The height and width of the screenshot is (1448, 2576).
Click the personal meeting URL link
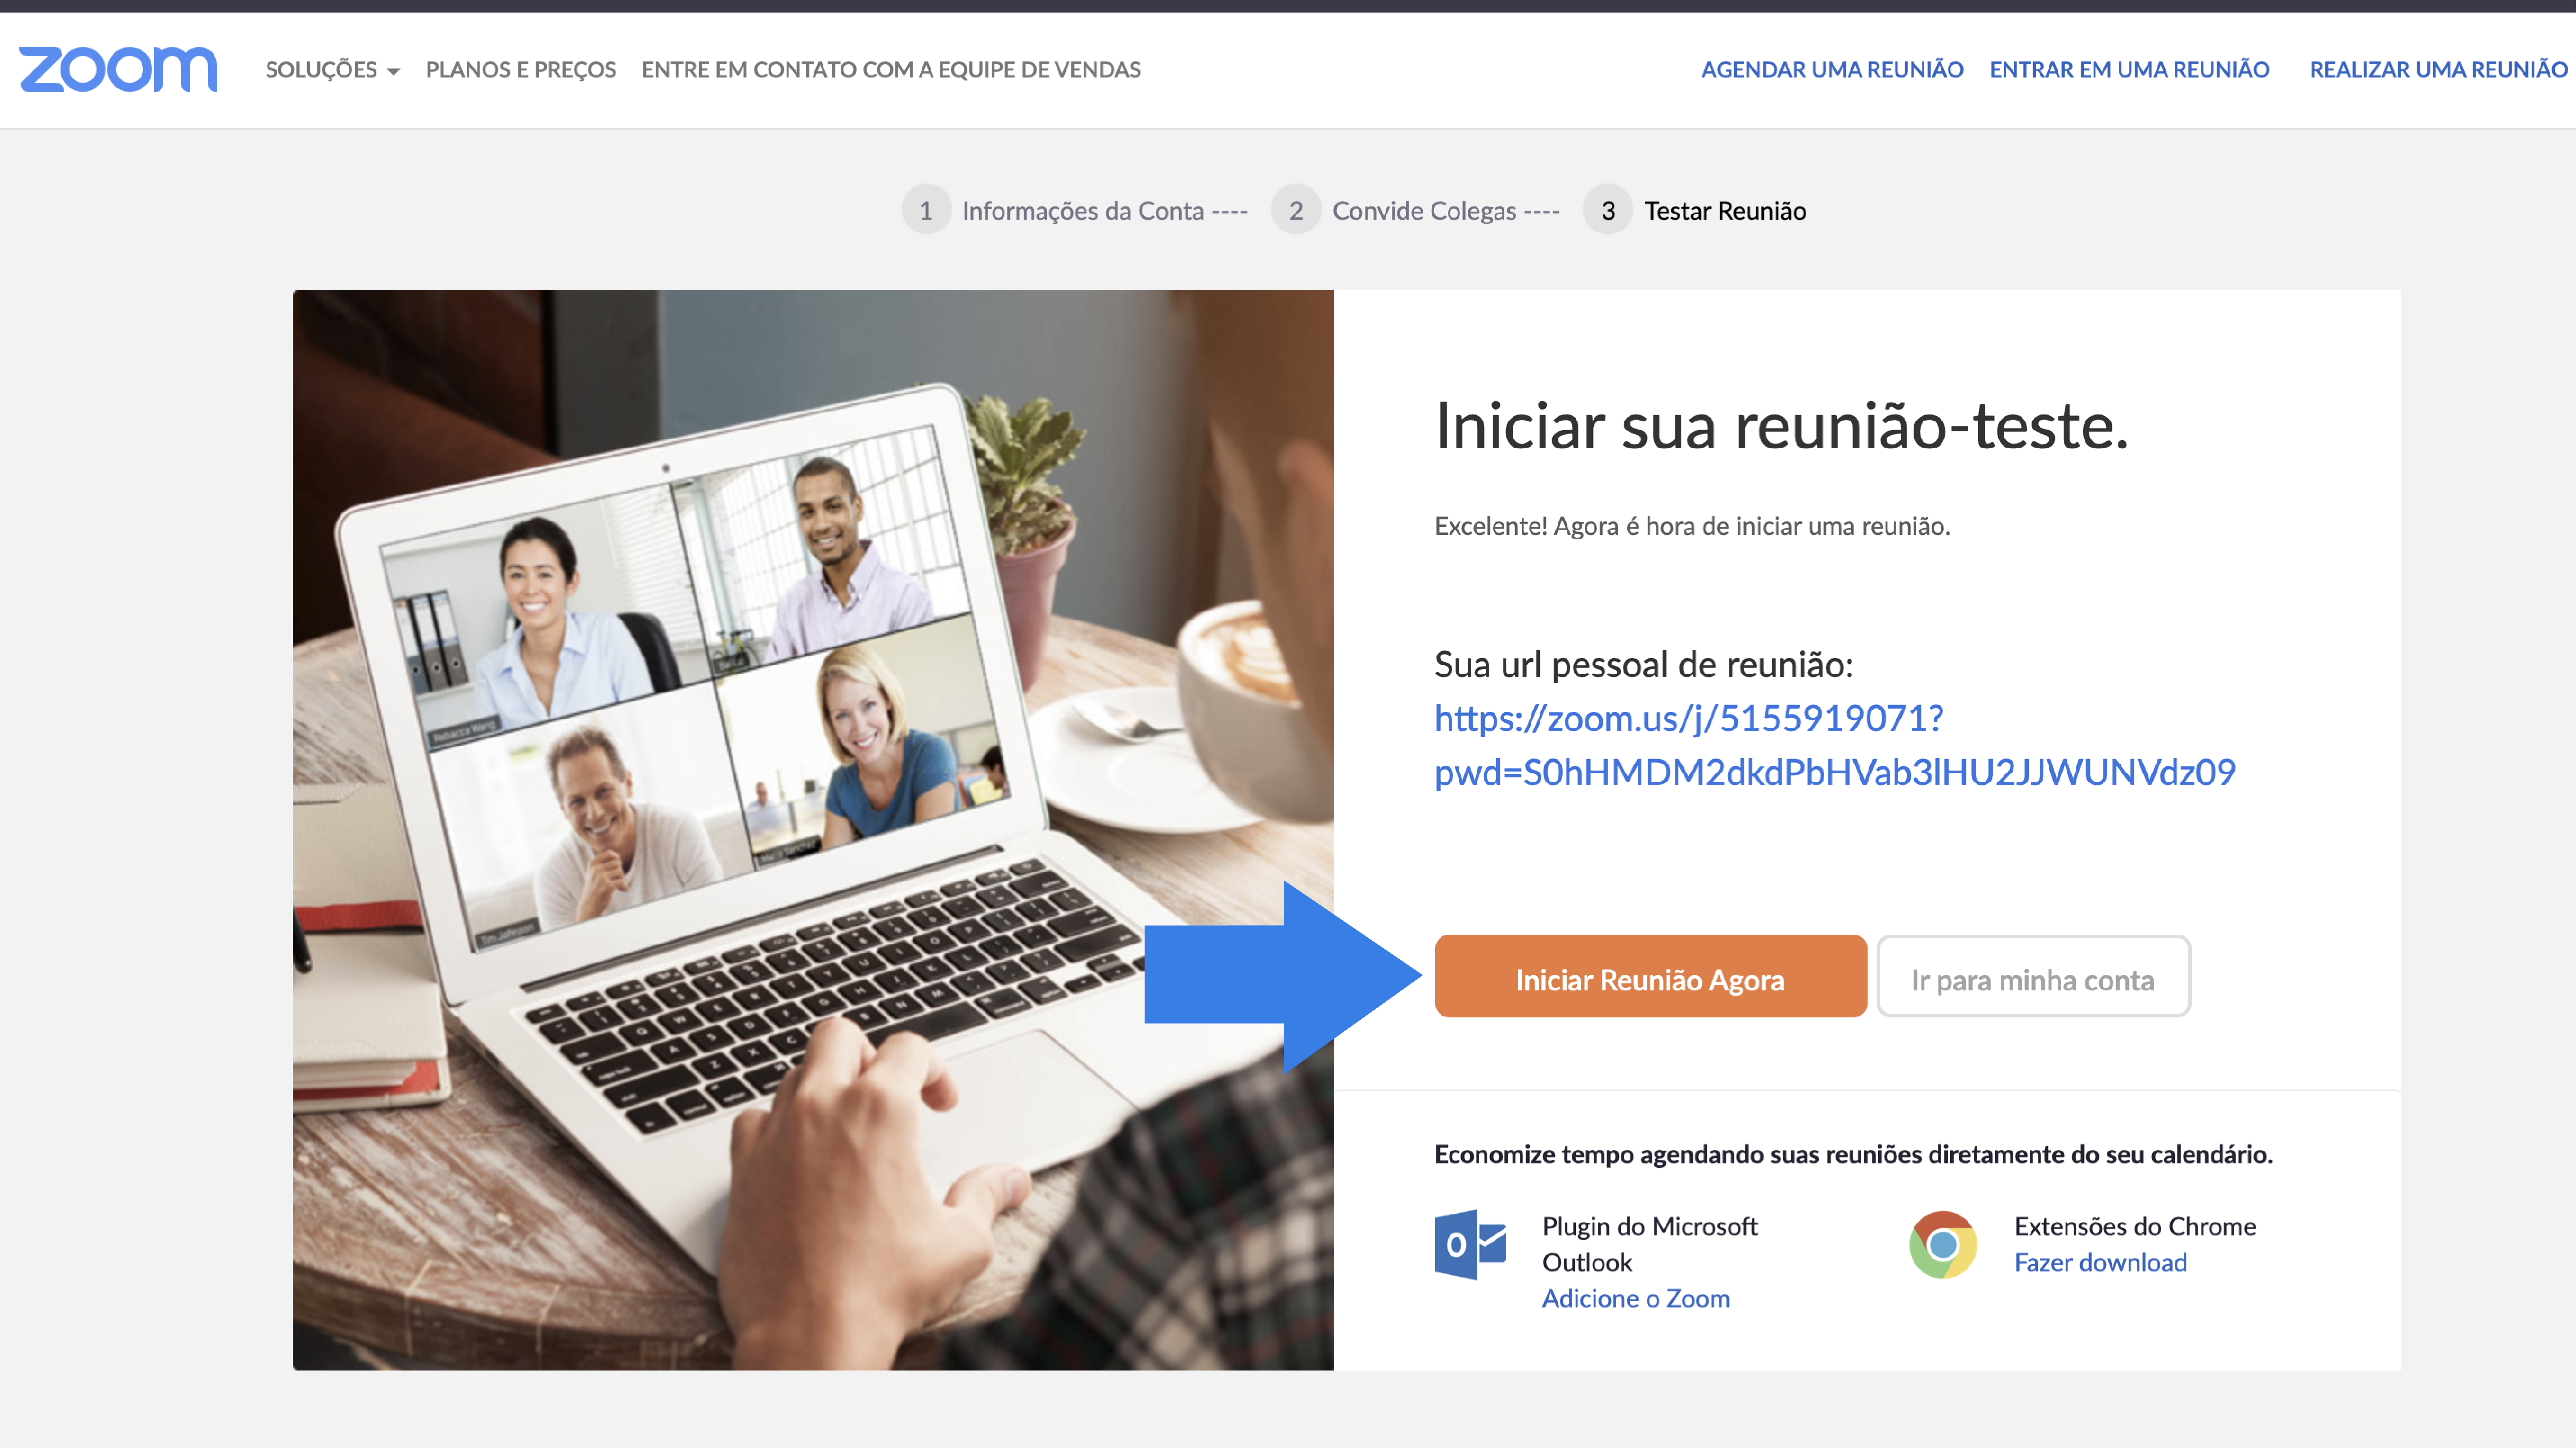tap(1835, 742)
